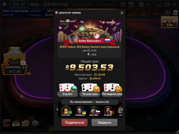
Task: Show next knocked-out players with right arrow
Action: pyautogui.click(x=122, y=110)
